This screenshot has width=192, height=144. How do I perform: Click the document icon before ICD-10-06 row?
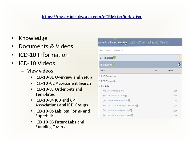[103, 115]
